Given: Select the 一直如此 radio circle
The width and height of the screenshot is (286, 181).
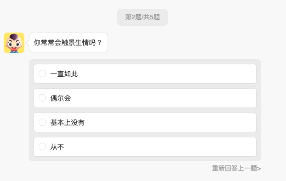Looking at the screenshot, I should click(42, 74).
